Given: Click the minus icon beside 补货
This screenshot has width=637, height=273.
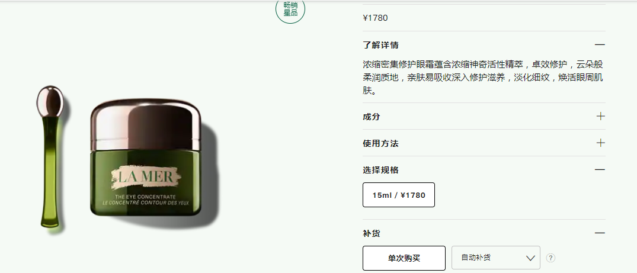Looking at the screenshot, I should [x=600, y=233].
